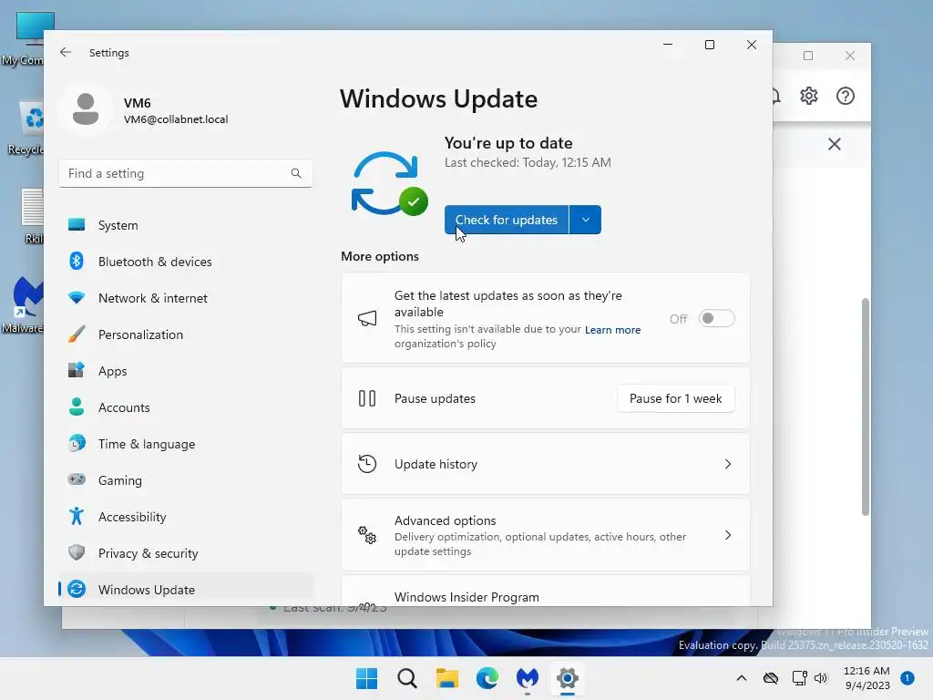Click the Pause updates icon
Screen dimensions: 933x700
367,398
